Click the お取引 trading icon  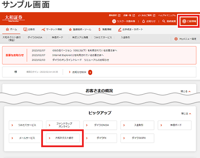(25, 30)
